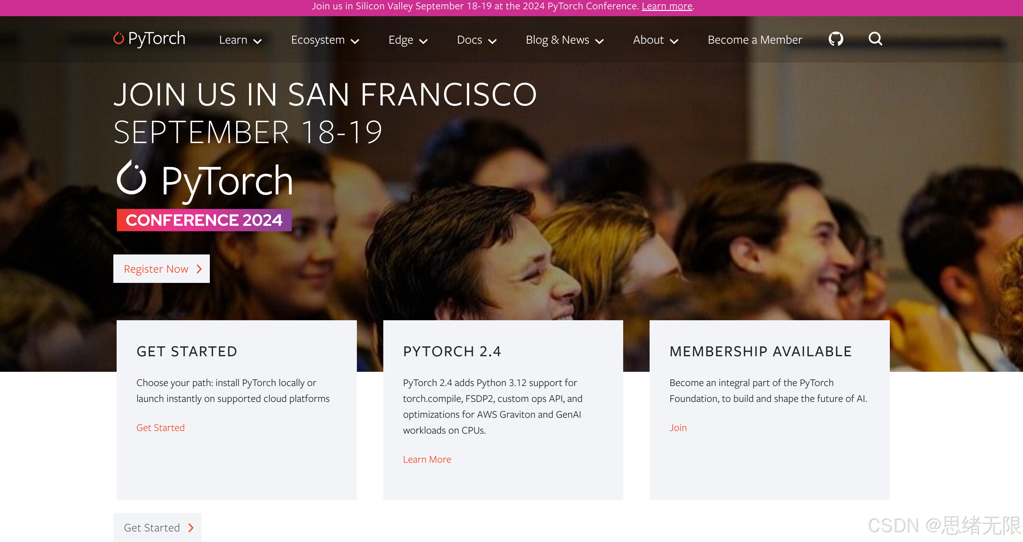Expand the Edge dropdown chevron
The width and height of the screenshot is (1023, 542).
[x=423, y=41]
